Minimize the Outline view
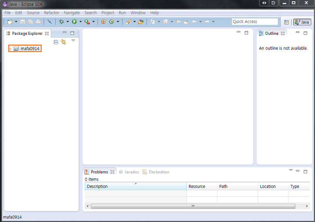The image size is (315, 222). click(x=297, y=32)
